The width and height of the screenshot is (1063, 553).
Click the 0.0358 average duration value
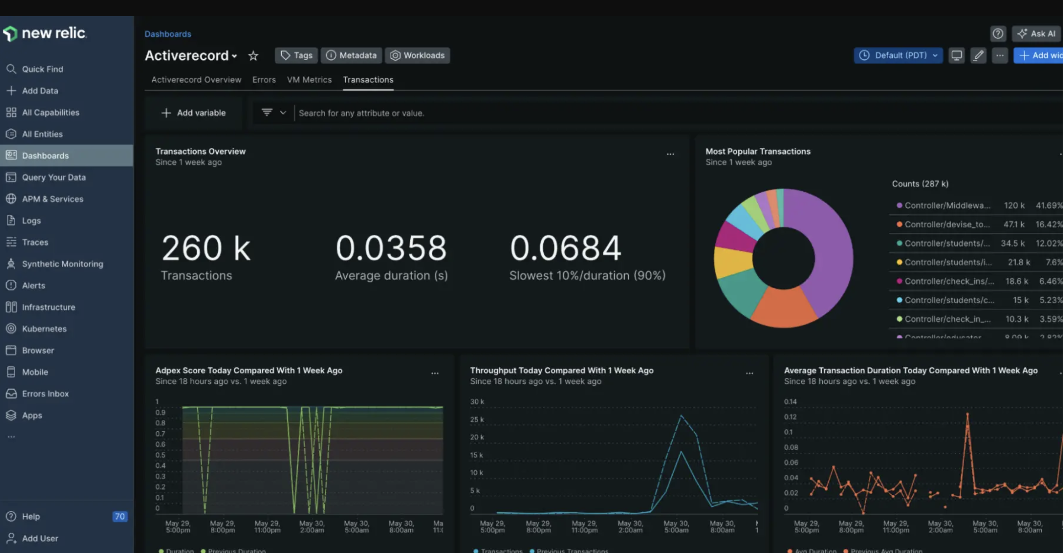click(x=391, y=248)
